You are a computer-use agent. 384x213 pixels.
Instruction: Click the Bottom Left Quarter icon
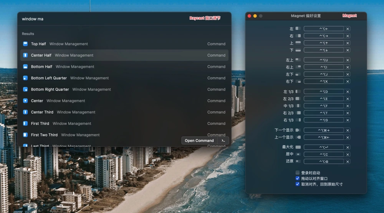pos(25,78)
